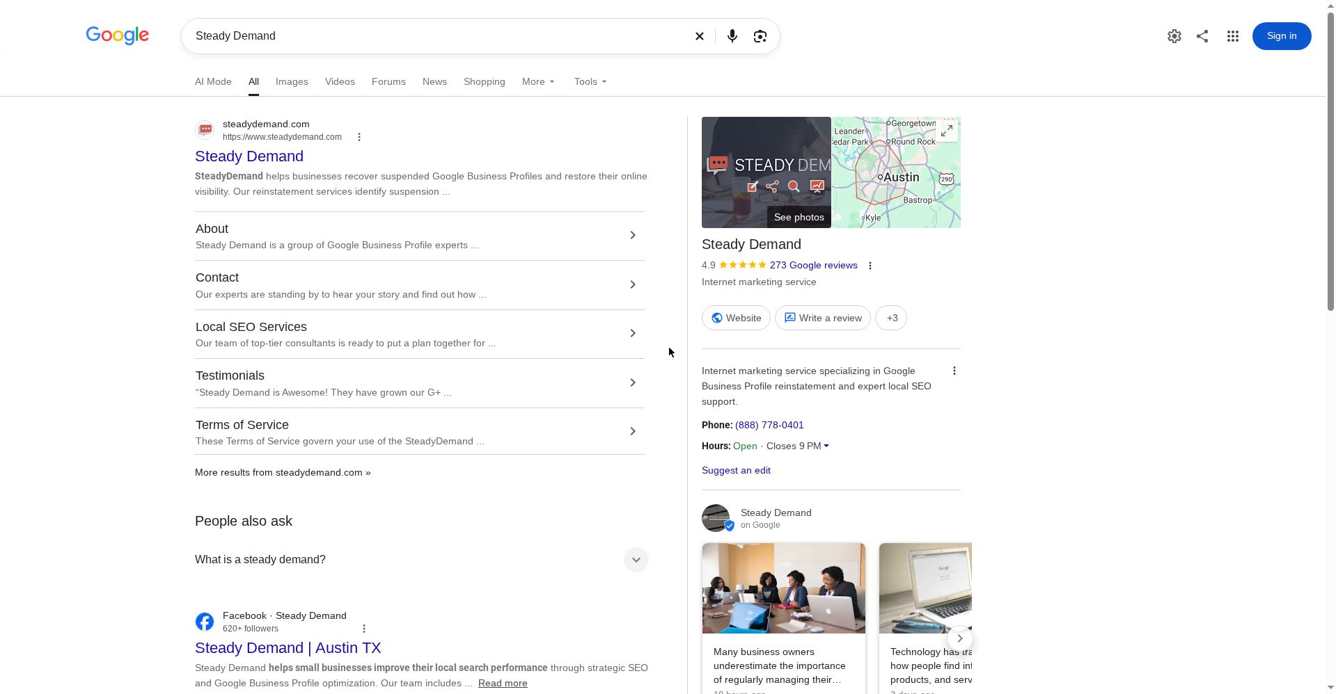Start voice search with the microphone
The height and width of the screenshot is (694, 1336).
point(732,36)
